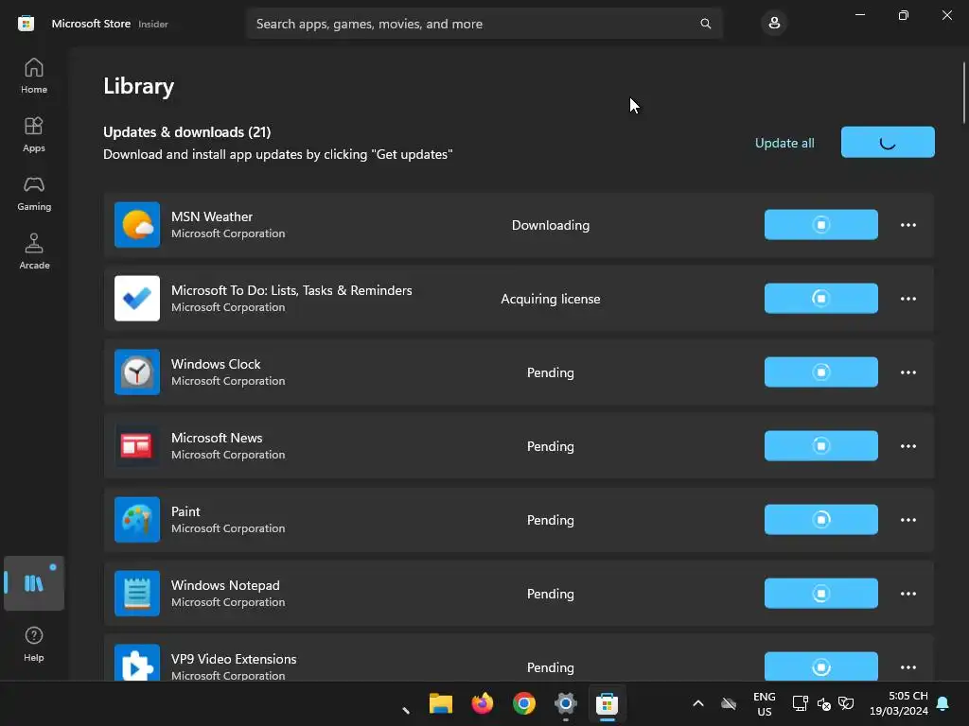969x726 pixels.
Task: Open the MSN Weather title
Action: click(x=211, y=216)
